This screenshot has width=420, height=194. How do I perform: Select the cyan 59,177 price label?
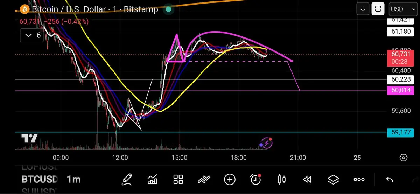click(x=400, y=133)
